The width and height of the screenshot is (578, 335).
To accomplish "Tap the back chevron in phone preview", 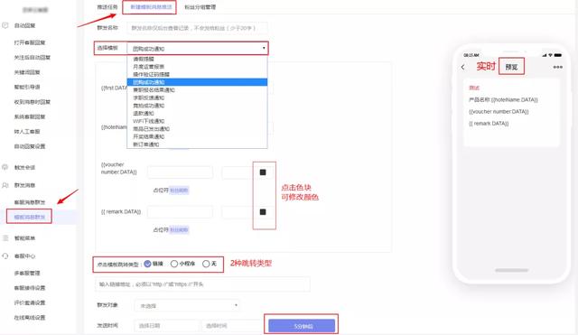I will click(463, 67).
